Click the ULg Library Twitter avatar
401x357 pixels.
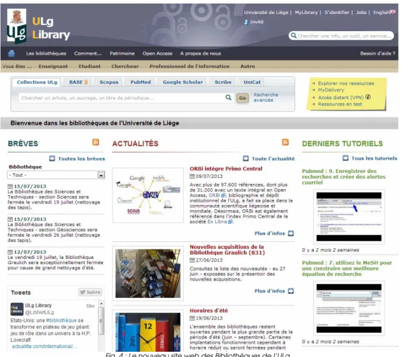click(x=17, y=309)
